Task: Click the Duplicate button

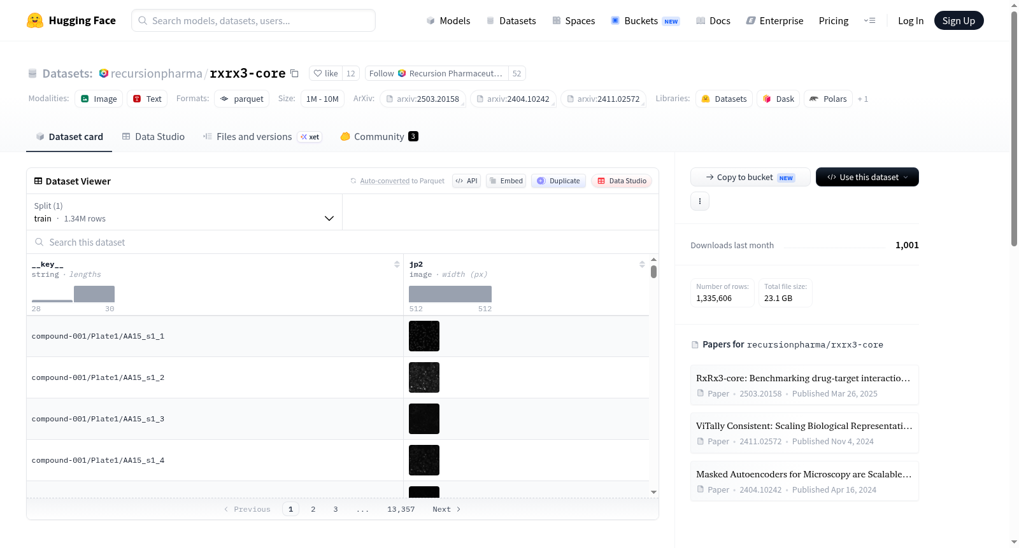Action: point(559,181)
